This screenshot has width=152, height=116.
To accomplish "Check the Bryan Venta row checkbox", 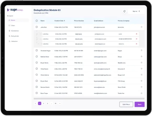I will pyautogui.click(x=37, y=62).
